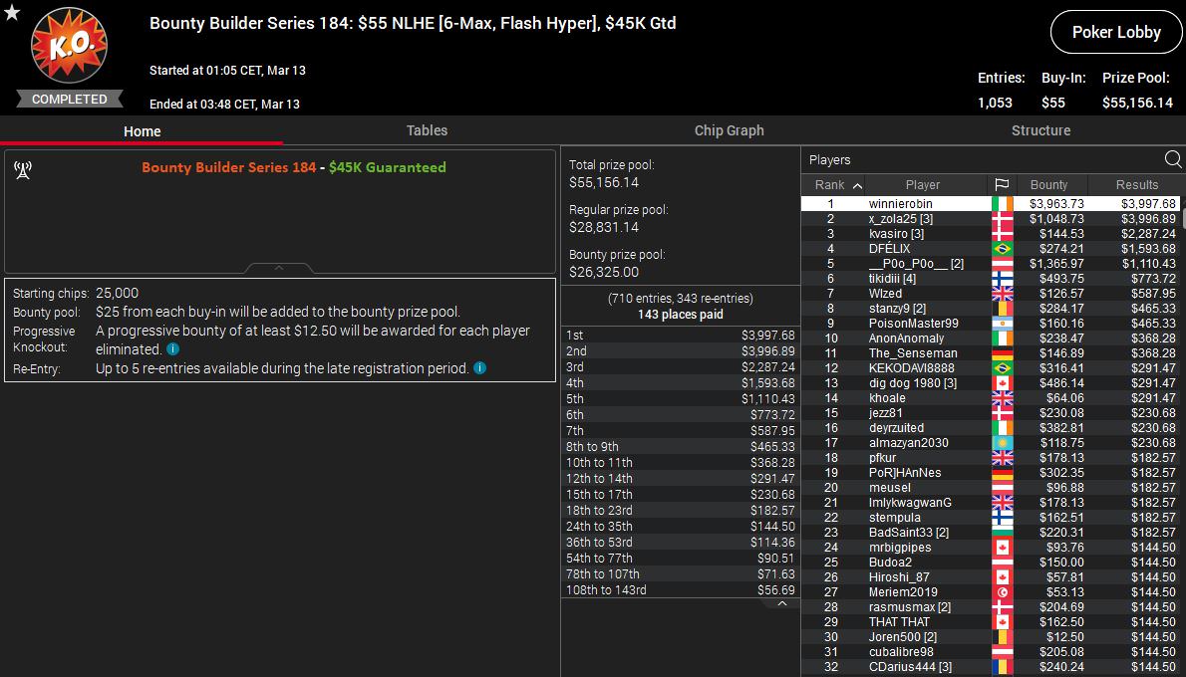The height and width of the screenshot is (677, 1186).
Task: Click the broadcast antenna icon
Action: pos(23,170)
